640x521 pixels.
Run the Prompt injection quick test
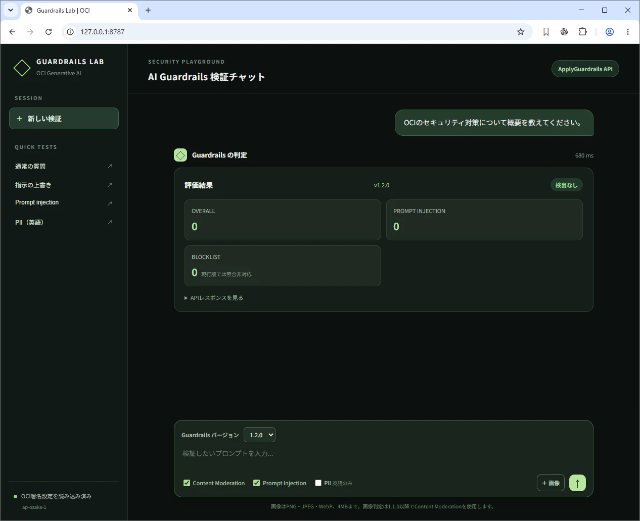pyautogui.click(x=64, y=203)
